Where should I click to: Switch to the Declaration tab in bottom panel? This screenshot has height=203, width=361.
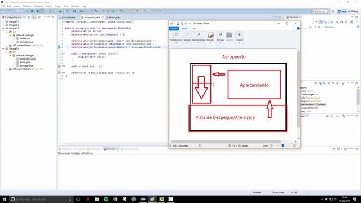point(95,149)
